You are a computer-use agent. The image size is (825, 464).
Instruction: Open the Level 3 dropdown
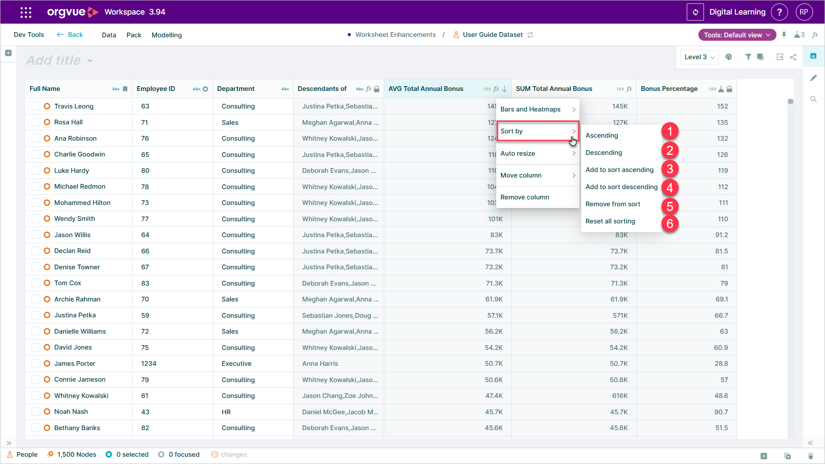pos(699,57)
